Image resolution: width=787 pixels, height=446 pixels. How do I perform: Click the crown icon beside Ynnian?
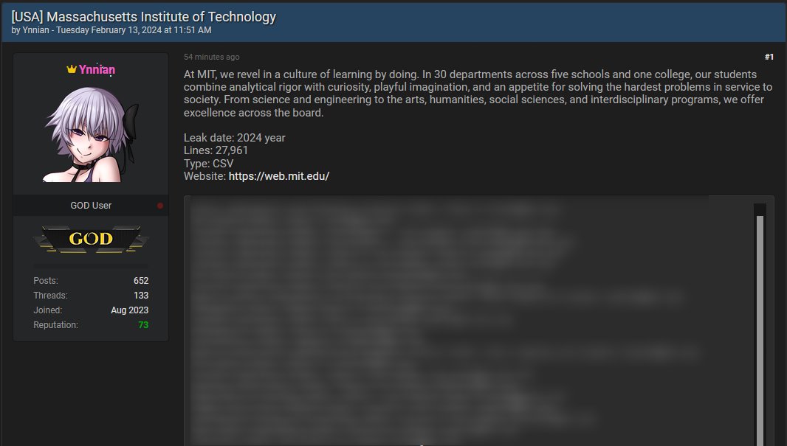72,69
